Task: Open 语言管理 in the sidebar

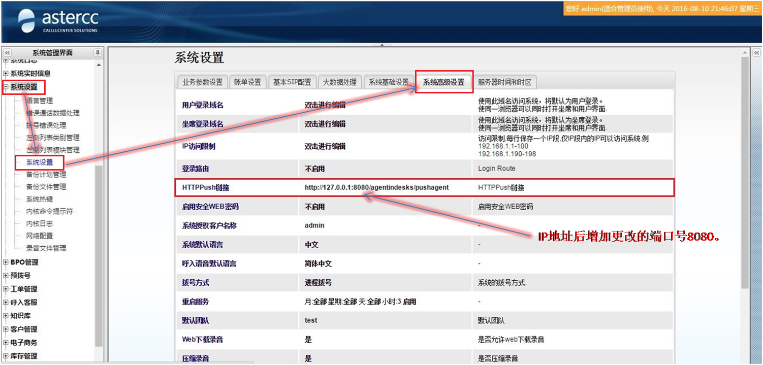Action: pyautogui.click(x=40, y=101)
